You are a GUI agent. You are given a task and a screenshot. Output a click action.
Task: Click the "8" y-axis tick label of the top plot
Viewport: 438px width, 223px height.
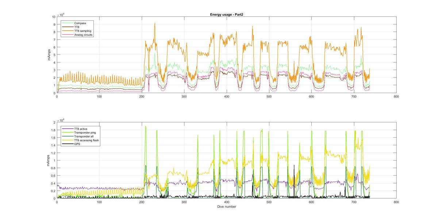click(54, 32)
